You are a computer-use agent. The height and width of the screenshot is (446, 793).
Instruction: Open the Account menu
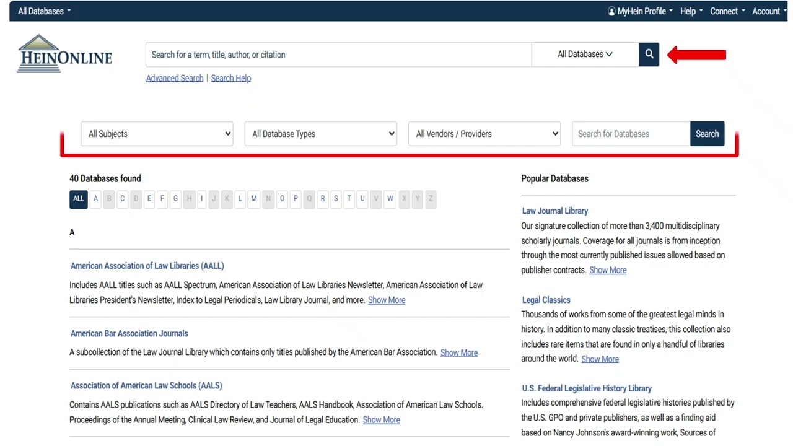click(769, 11)
